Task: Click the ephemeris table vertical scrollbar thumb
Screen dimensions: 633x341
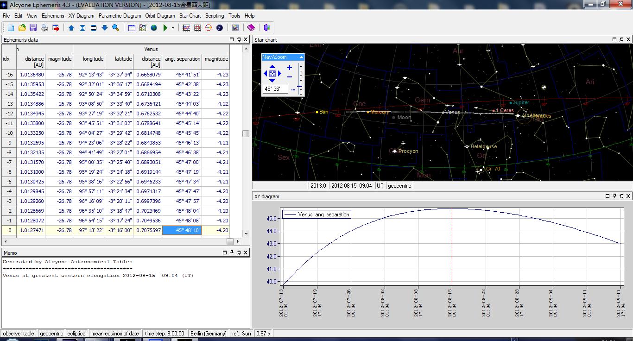Action: (246, 134)
